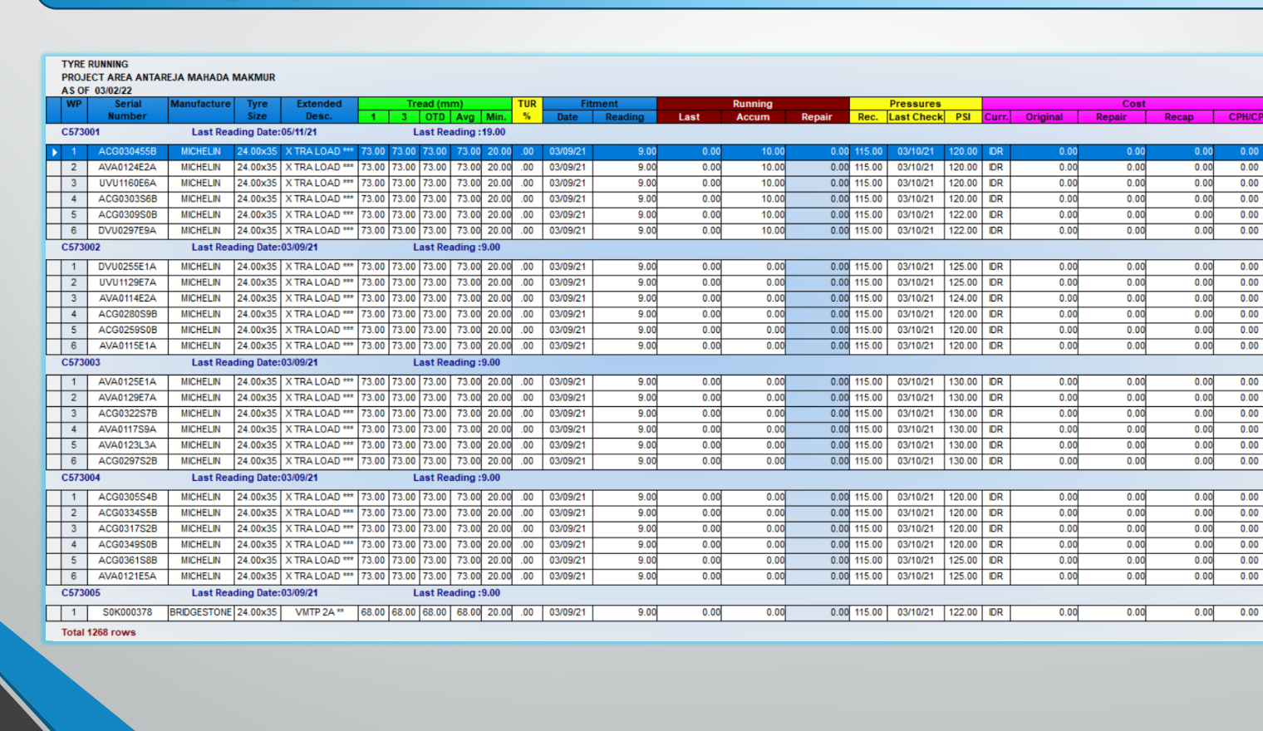1263x731 pixels.
Task: Click serial cell ACG0305S4B
Action: 127,498
